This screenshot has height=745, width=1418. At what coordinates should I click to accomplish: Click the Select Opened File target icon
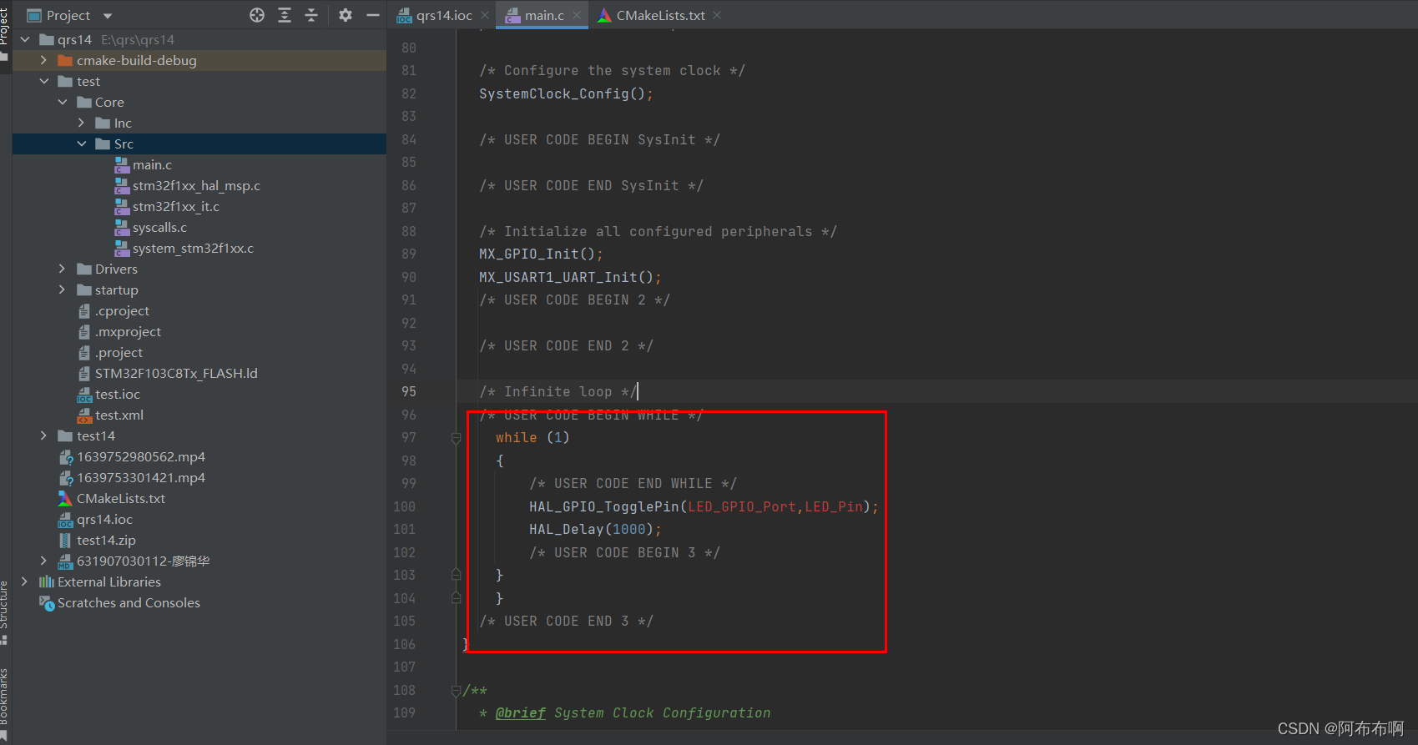tap(257, 15)
